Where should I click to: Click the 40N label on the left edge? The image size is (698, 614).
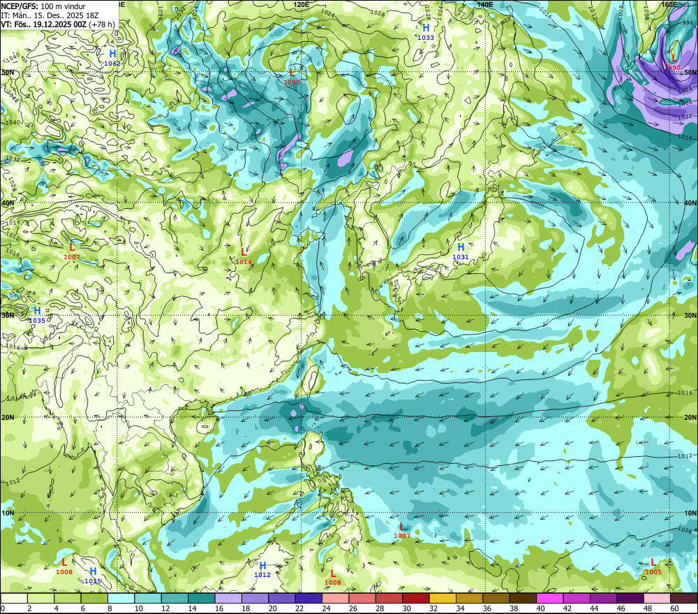(x=8, y=203)
